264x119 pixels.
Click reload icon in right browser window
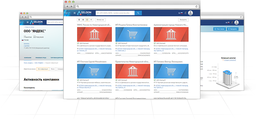click(241, 17)
